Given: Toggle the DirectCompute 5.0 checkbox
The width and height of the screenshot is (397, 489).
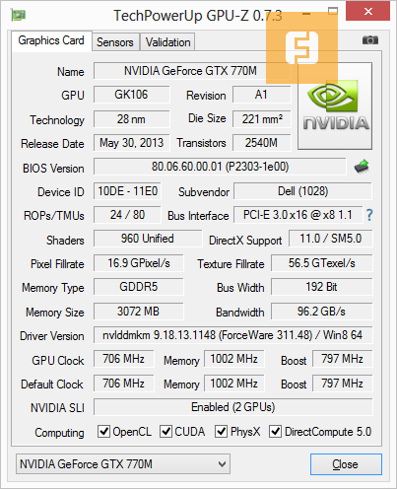Looking at the screenshot, I should [275, 431].
